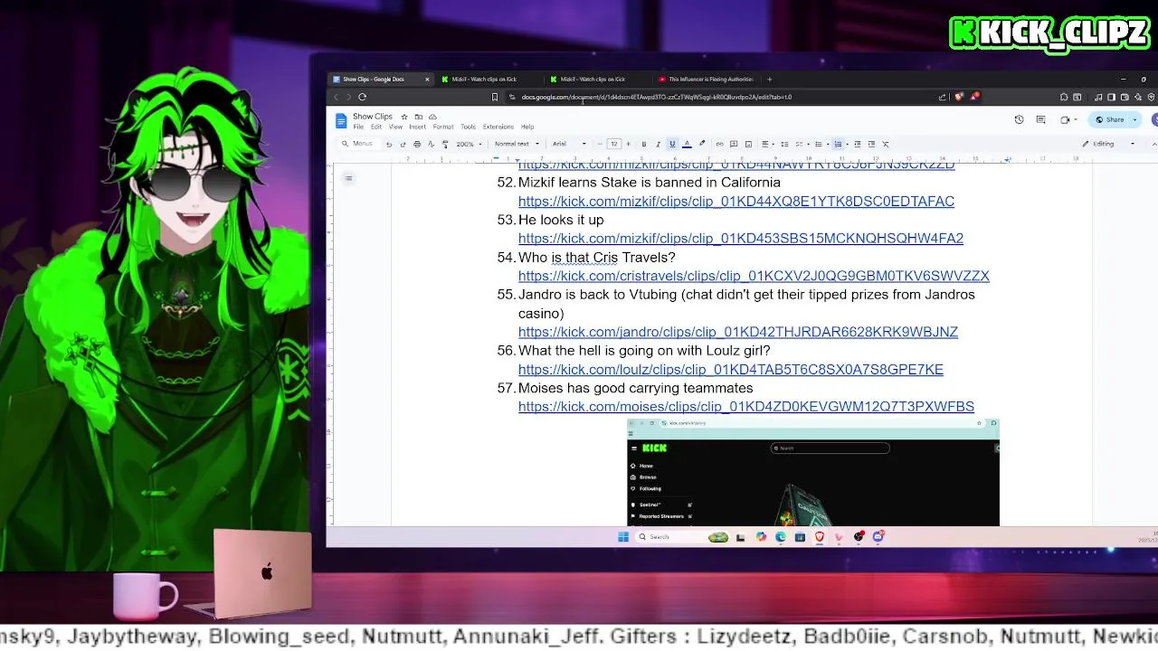
Task: Increase font size with plus button
Action: click(x=629, y=144)
